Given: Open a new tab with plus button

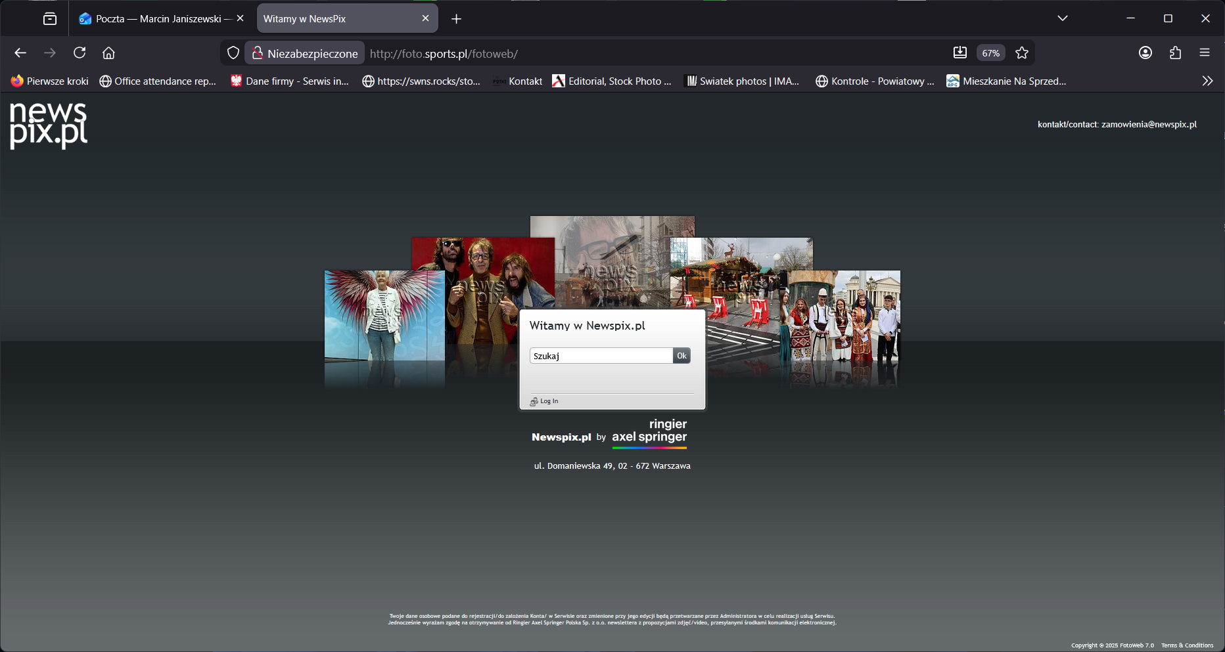Looking at the screenshot, I should (456, 19).
